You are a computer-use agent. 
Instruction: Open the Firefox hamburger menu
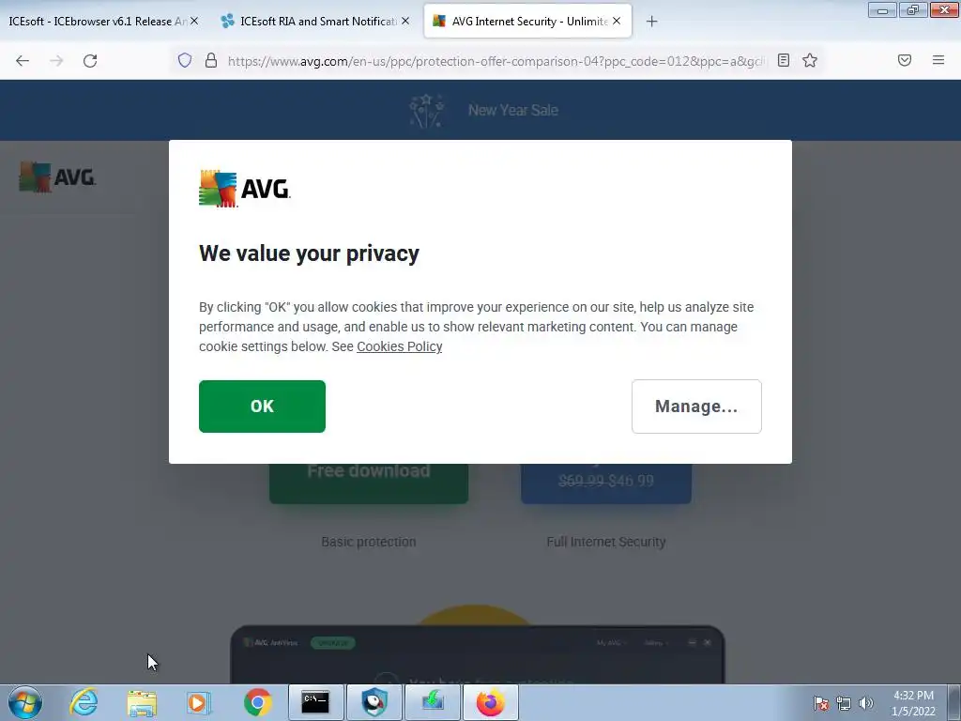pyautogui.click(x=938, y=60)
